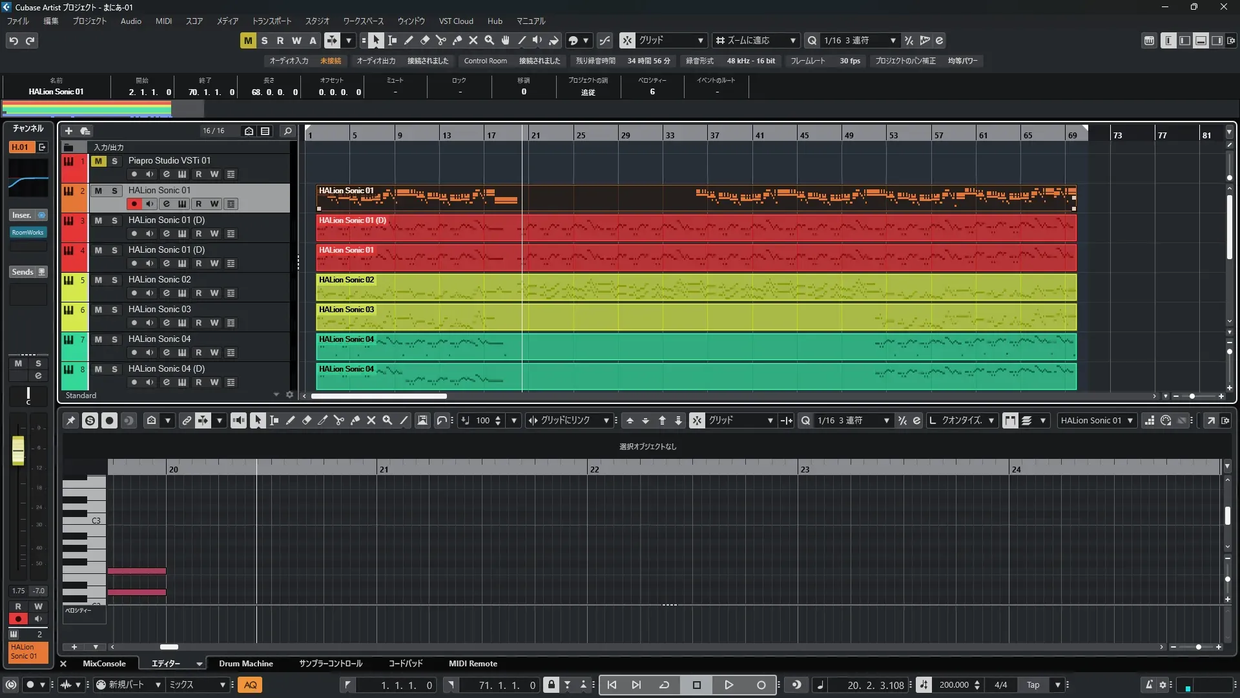Click the channel volume fader handle
The height and width of the screenshot is (698, 1240).
[x=18, y=450]
